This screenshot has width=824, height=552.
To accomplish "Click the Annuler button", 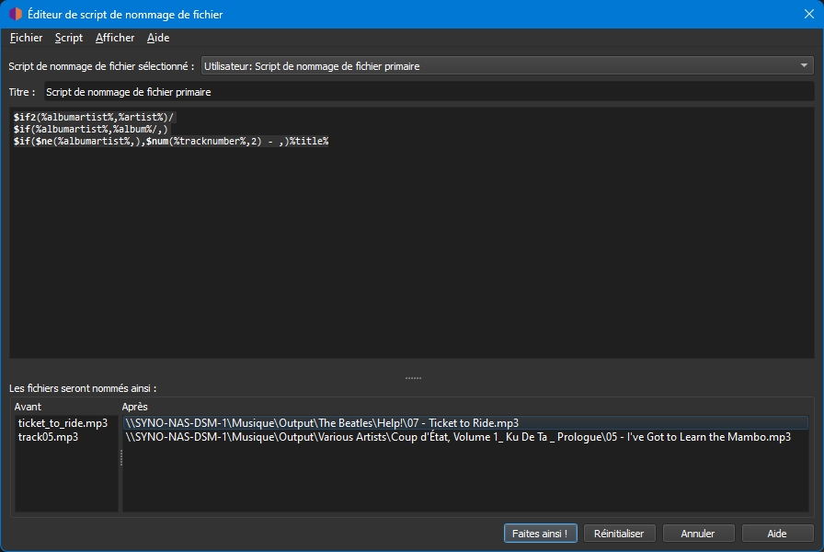I will click(697, 533).
